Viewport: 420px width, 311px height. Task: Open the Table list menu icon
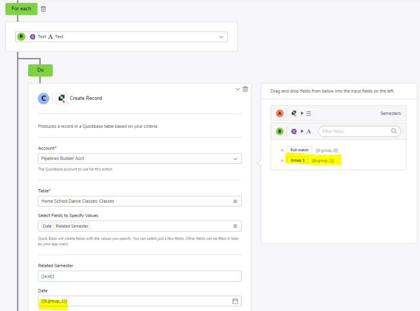tap(235, 201)
